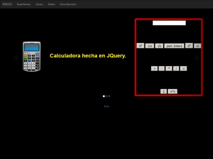
Task: Click the n! factorial button
Action: (x=198, y=46)
